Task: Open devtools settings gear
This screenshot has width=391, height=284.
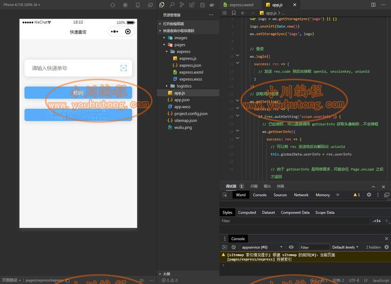Action: coord(369,195)
